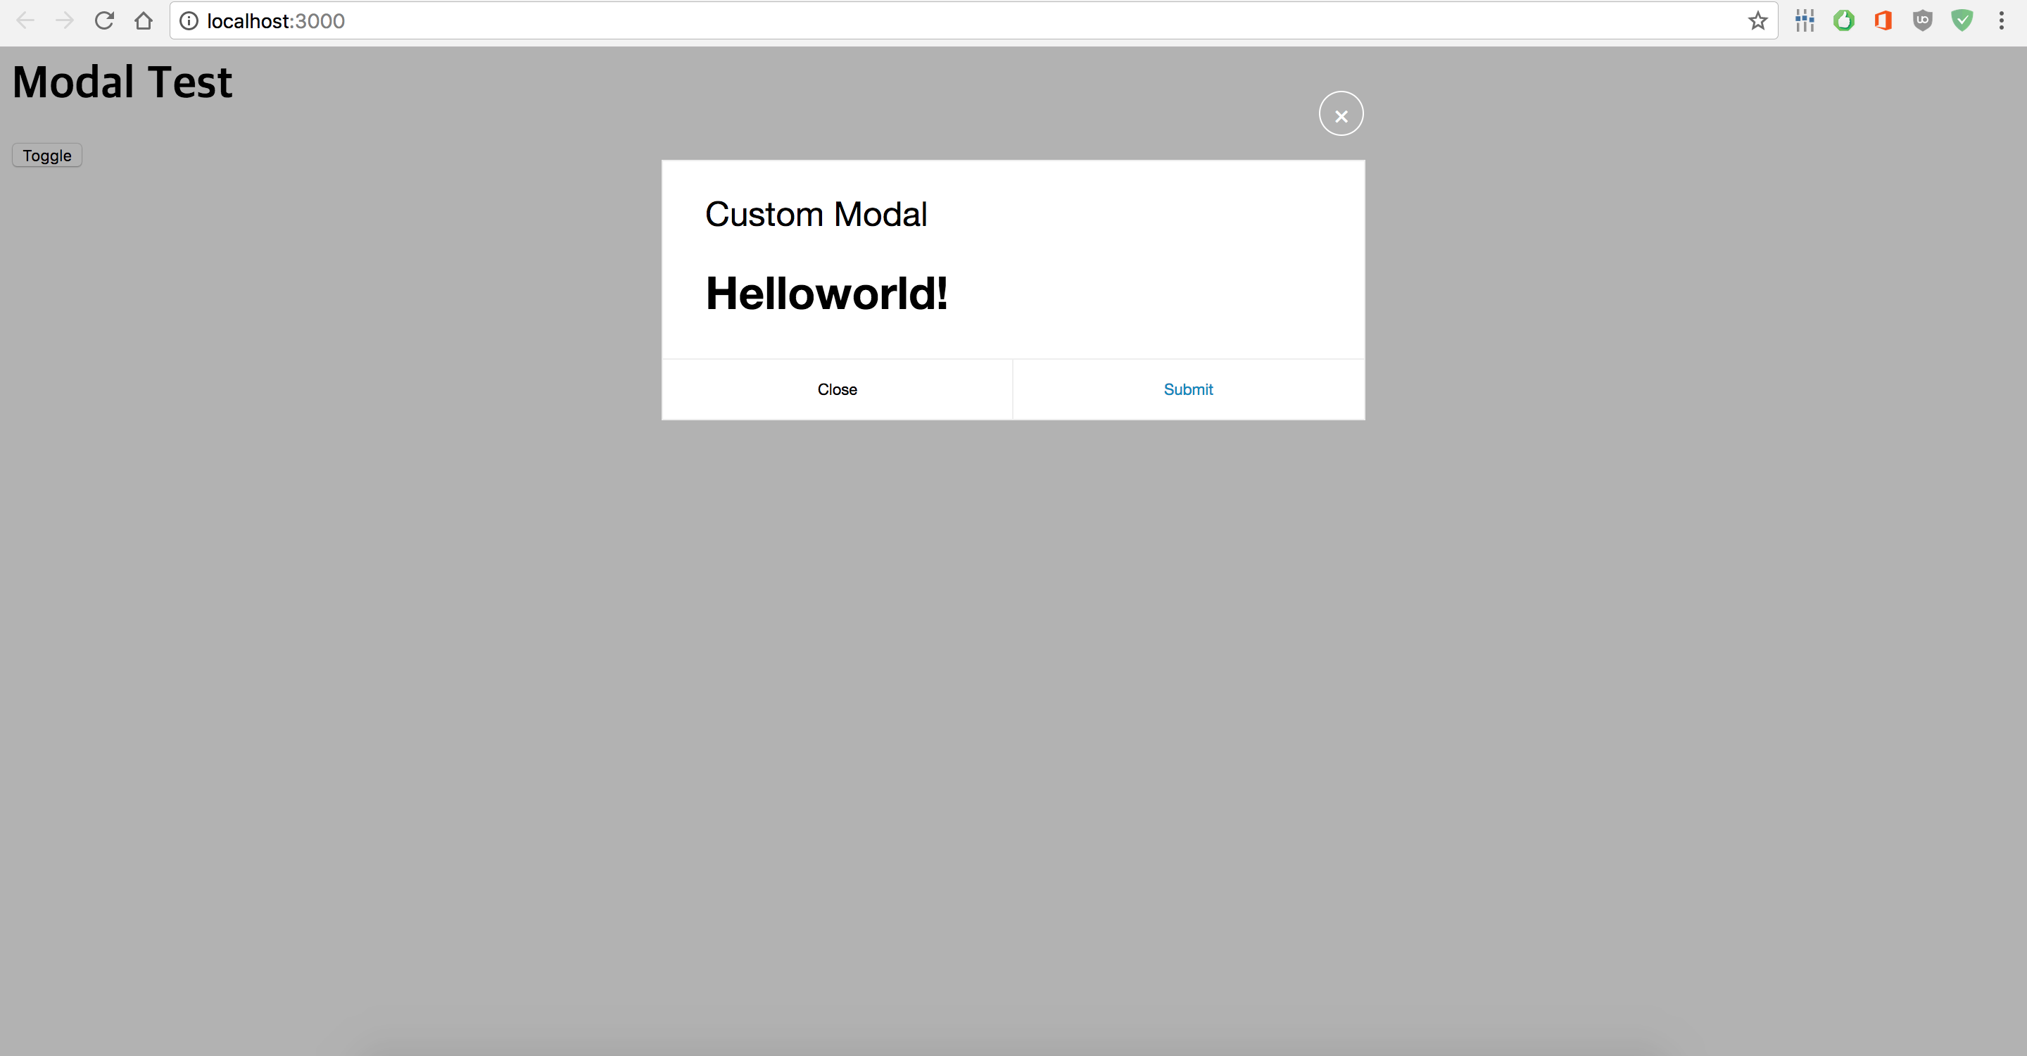
Task: View site information for localhost
Action: point(189,21)
